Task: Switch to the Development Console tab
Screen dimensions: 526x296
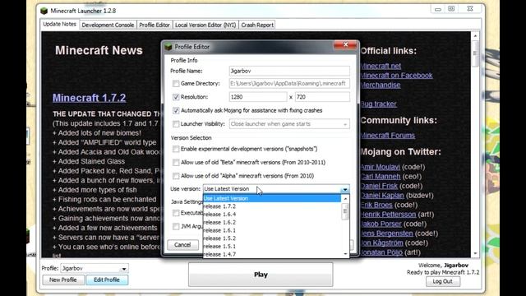Action: [x=108, y=25]
